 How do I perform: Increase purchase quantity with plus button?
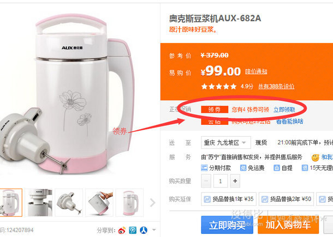(x=235, y=181)
